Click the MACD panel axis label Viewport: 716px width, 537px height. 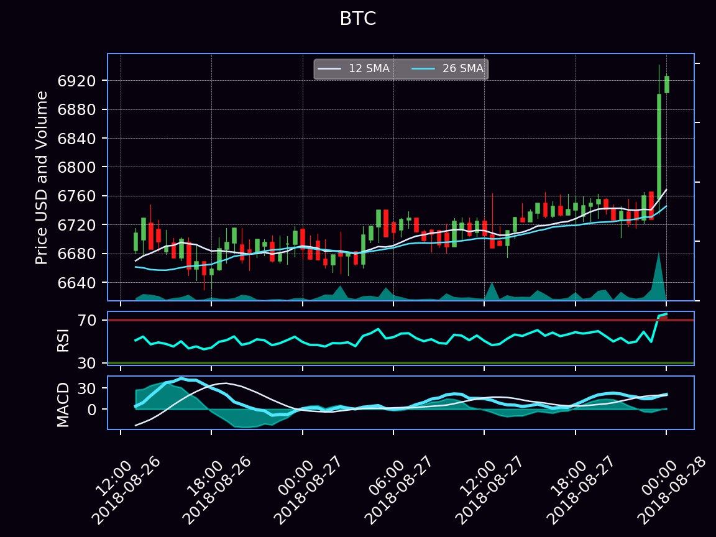click(63, 405)
